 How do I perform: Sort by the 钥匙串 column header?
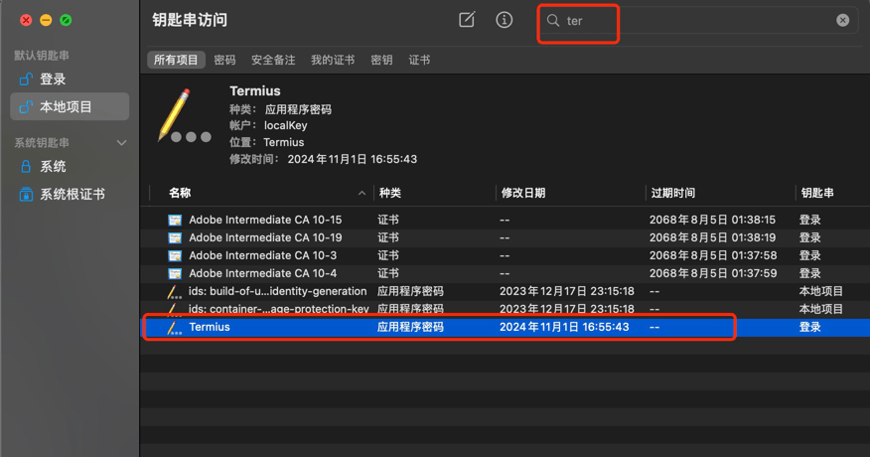coord(817,193)
